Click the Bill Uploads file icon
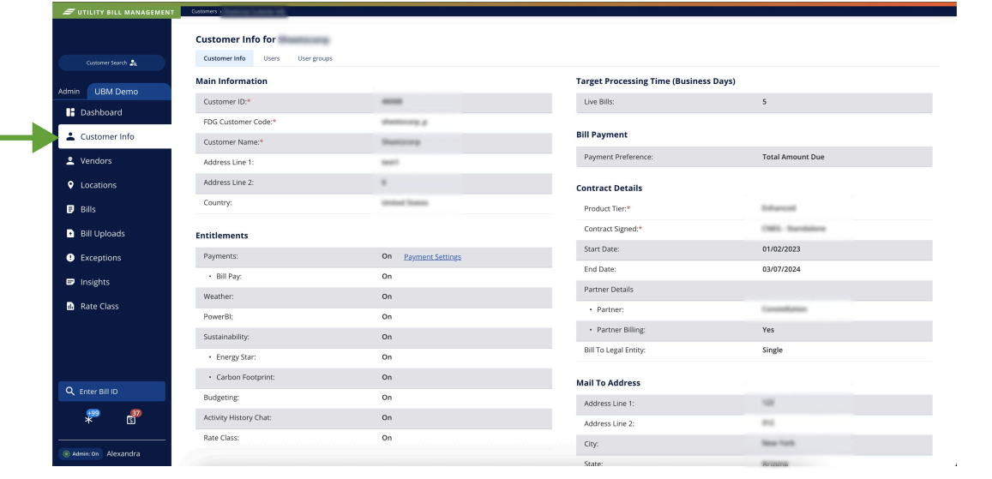 coord(70,234)
